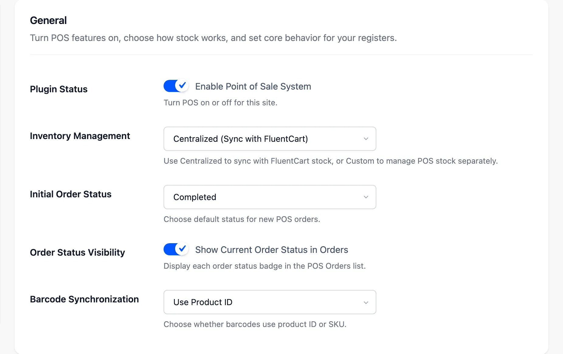Click the "Order Status Visibility" label
563x354 pixels.
(78, 253)
